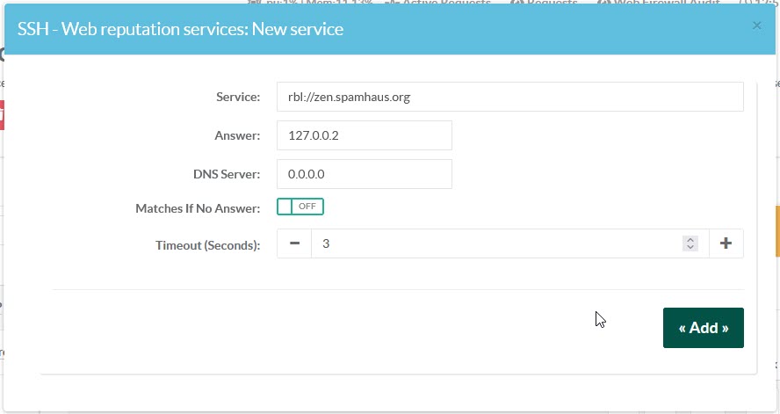Click the plus icon for Timeout
This screenshot has width=780, height=414.
point(726,243)
